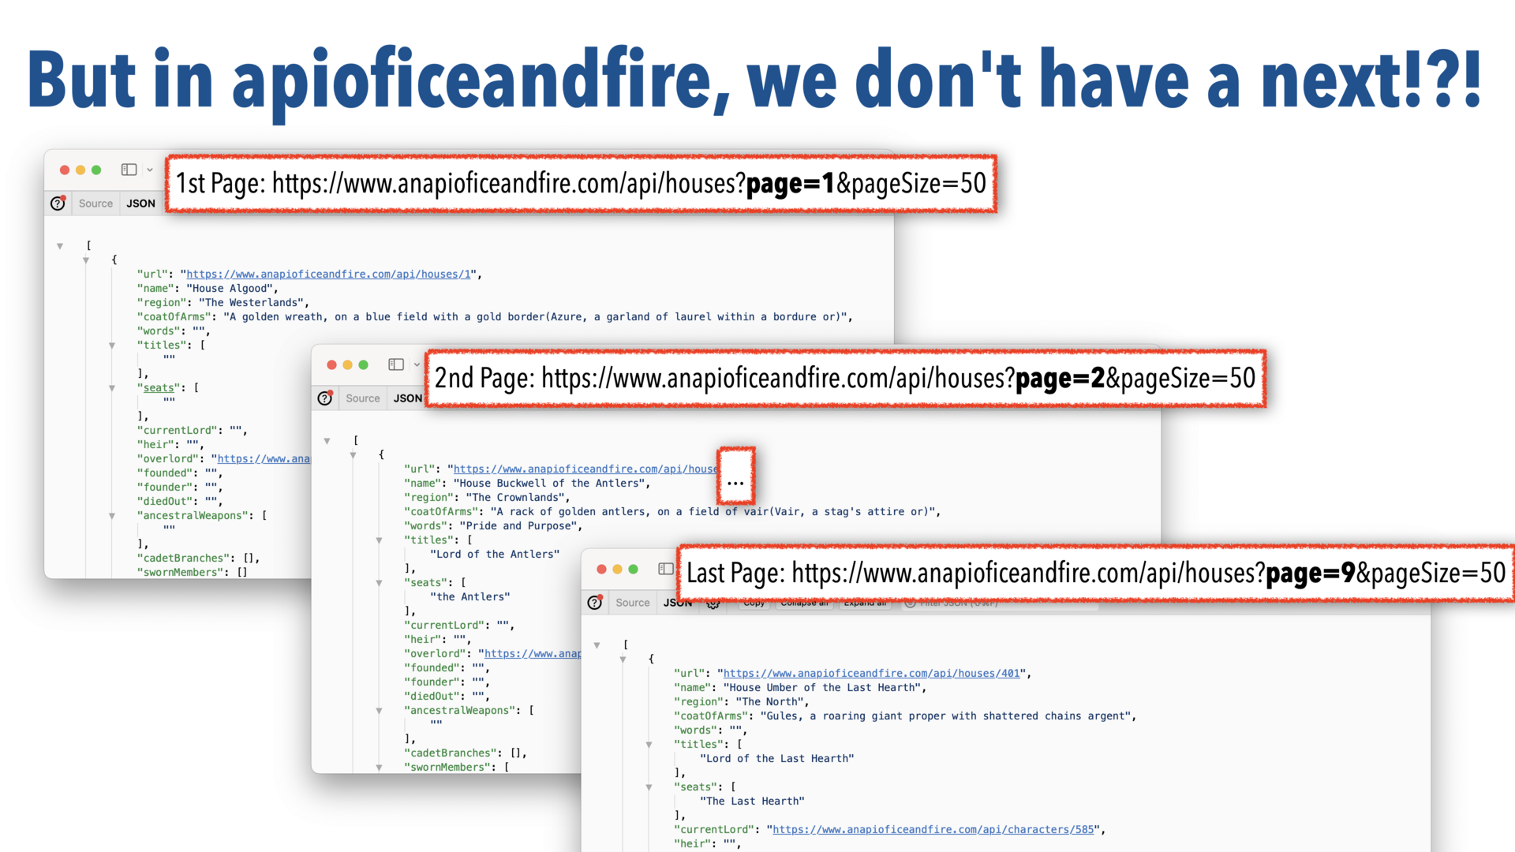Click the help icon in 2nd Page window
Screen dimensions: 1515x852
coord(325,398)
